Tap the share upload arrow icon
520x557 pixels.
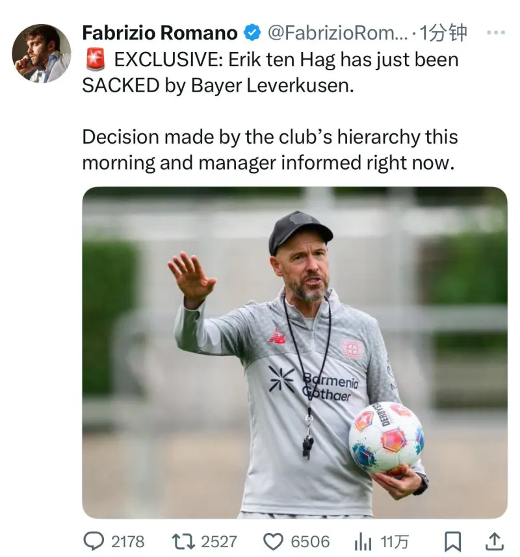coord(493,541)
